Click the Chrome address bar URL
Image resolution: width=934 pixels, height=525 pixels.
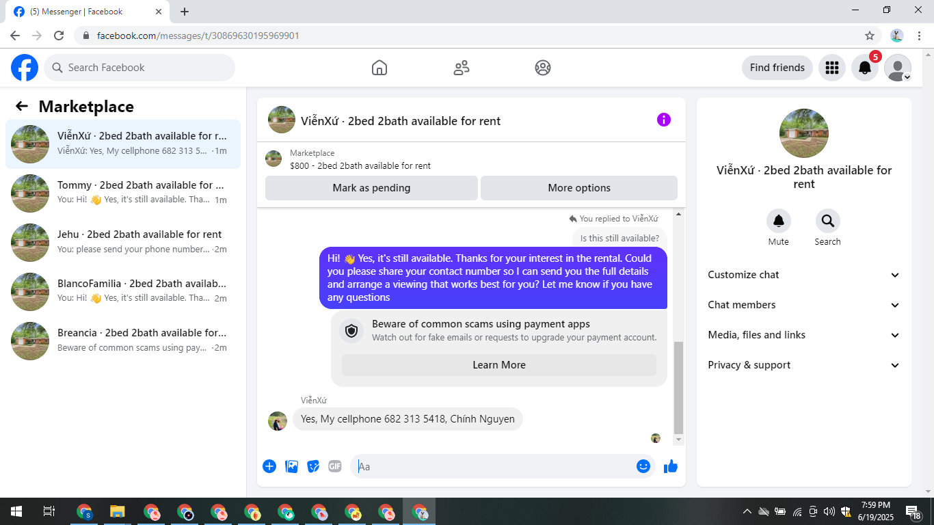pos(198,36)
